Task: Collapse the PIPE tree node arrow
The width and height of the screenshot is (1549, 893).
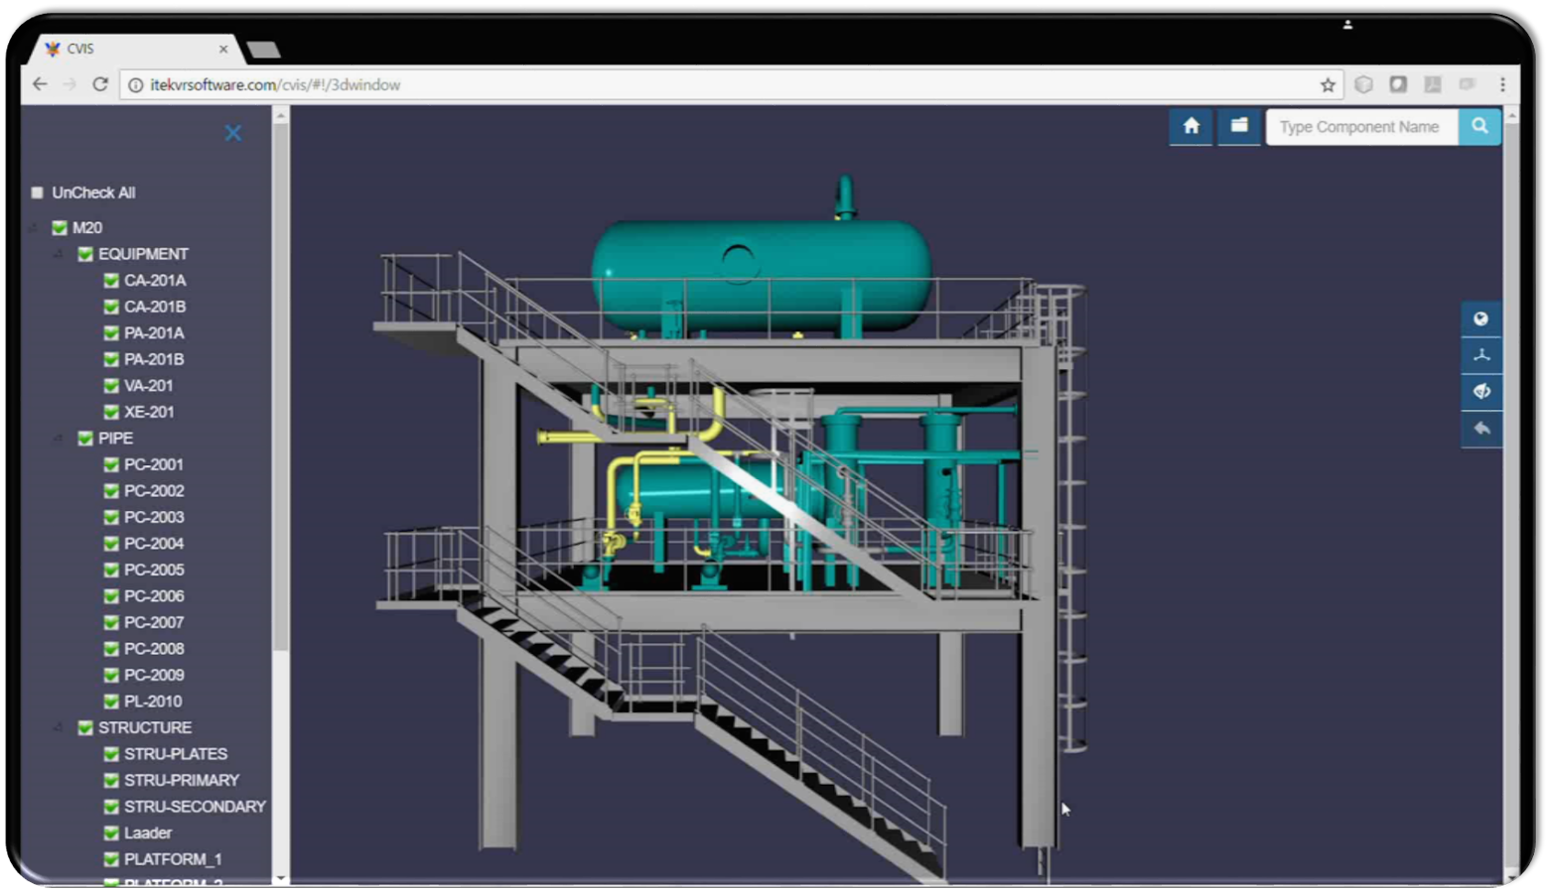Action: pyautogui.click(x=59, y=439)
